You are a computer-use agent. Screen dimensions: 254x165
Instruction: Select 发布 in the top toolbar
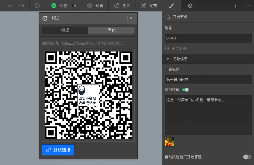149,6
